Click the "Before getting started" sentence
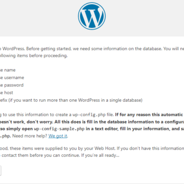 tap(49, 49)
